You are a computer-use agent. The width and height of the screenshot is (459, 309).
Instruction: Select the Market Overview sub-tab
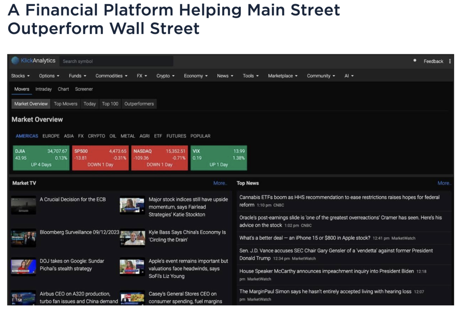pos(31,104)
